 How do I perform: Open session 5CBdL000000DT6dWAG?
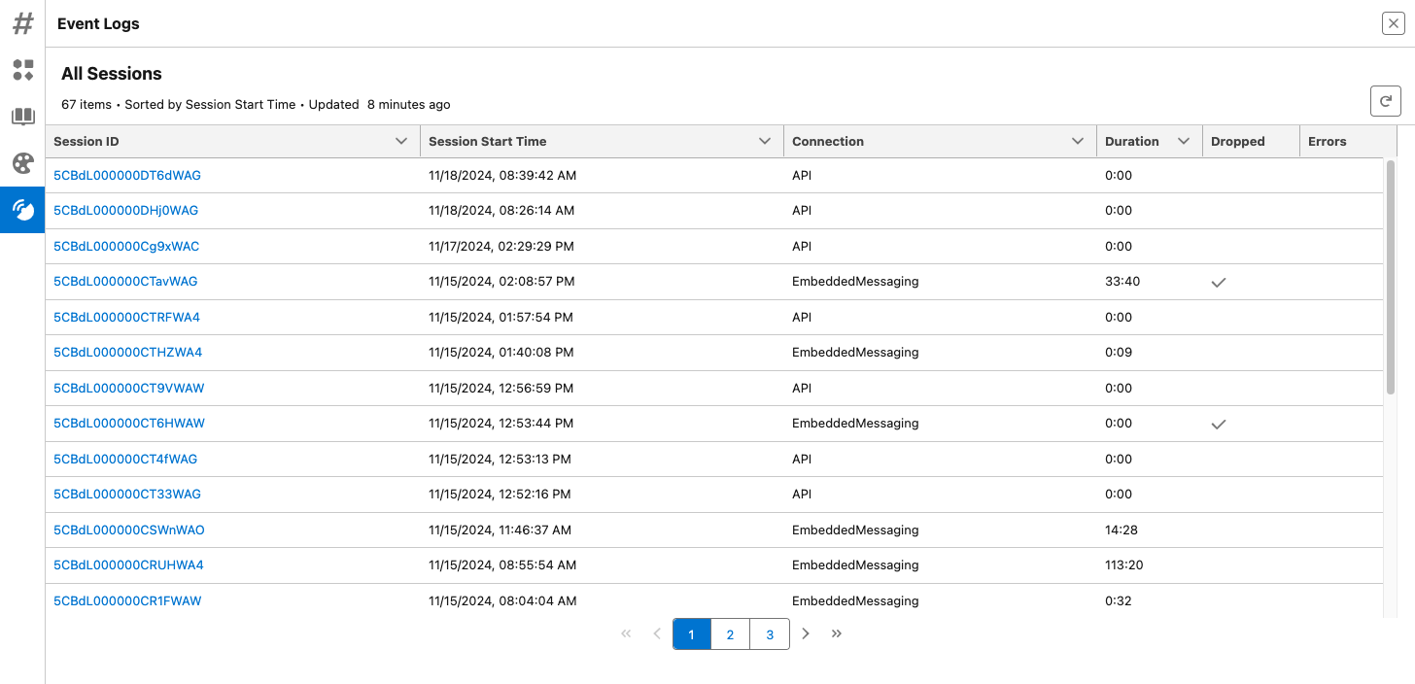[127, 175]
